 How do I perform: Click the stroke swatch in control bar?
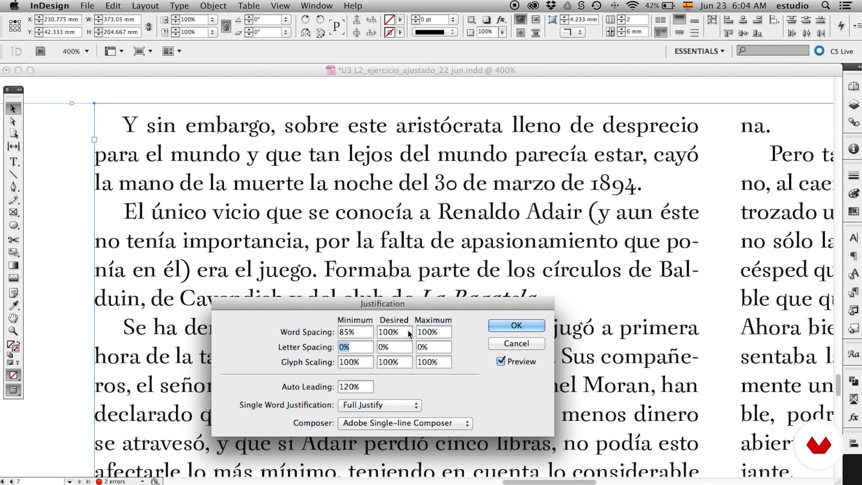[389, 32]
